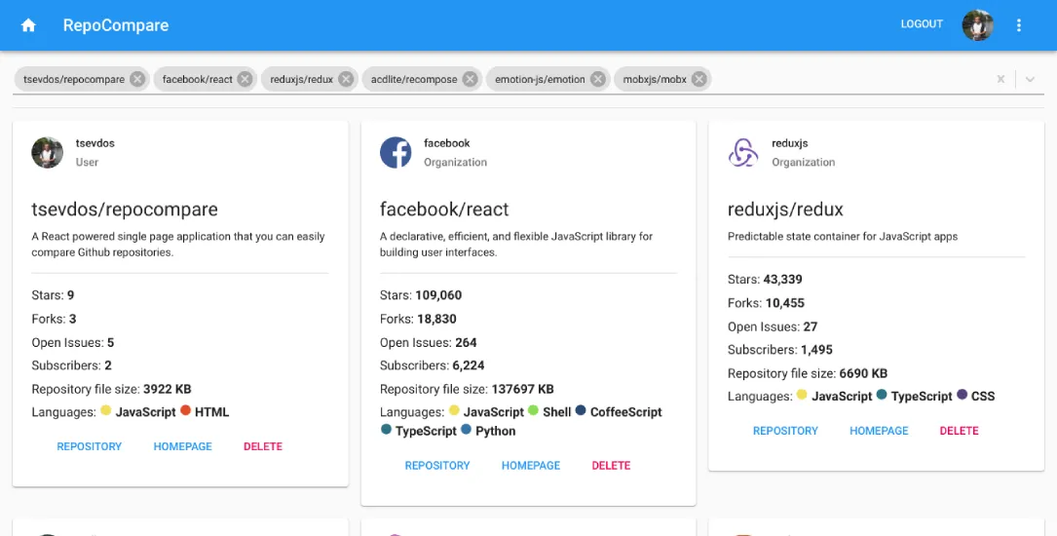1057x536 pixels.
Task: Remove mobxjs/mobx chip
Action: click(x=699, y=79)
